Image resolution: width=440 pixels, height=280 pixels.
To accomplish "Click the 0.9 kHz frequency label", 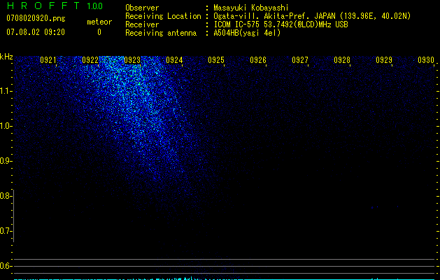I will (6, 161).
